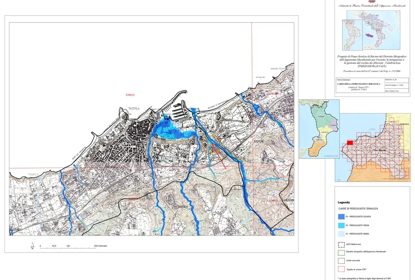Click the north arrow symbol below the map
The image size is (415, 280).
(32, 246)
